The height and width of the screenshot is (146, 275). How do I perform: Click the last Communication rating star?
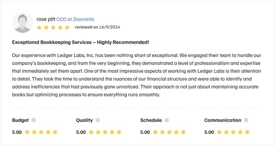pos(247,132)
